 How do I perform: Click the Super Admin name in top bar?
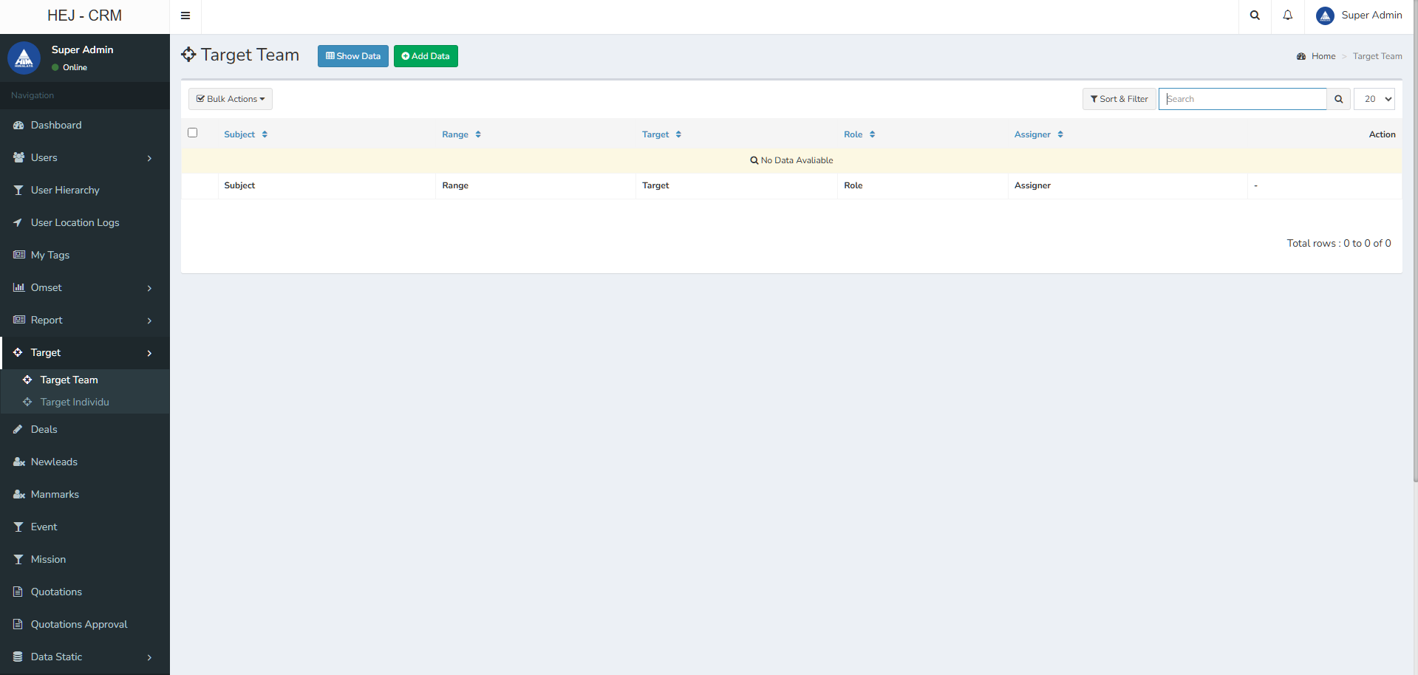(1371, 15)
